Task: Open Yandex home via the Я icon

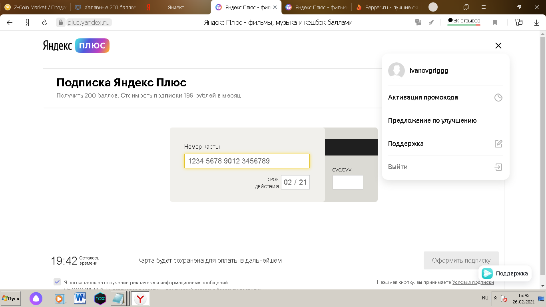Action: pyautogui.click(x=27, y=23)
